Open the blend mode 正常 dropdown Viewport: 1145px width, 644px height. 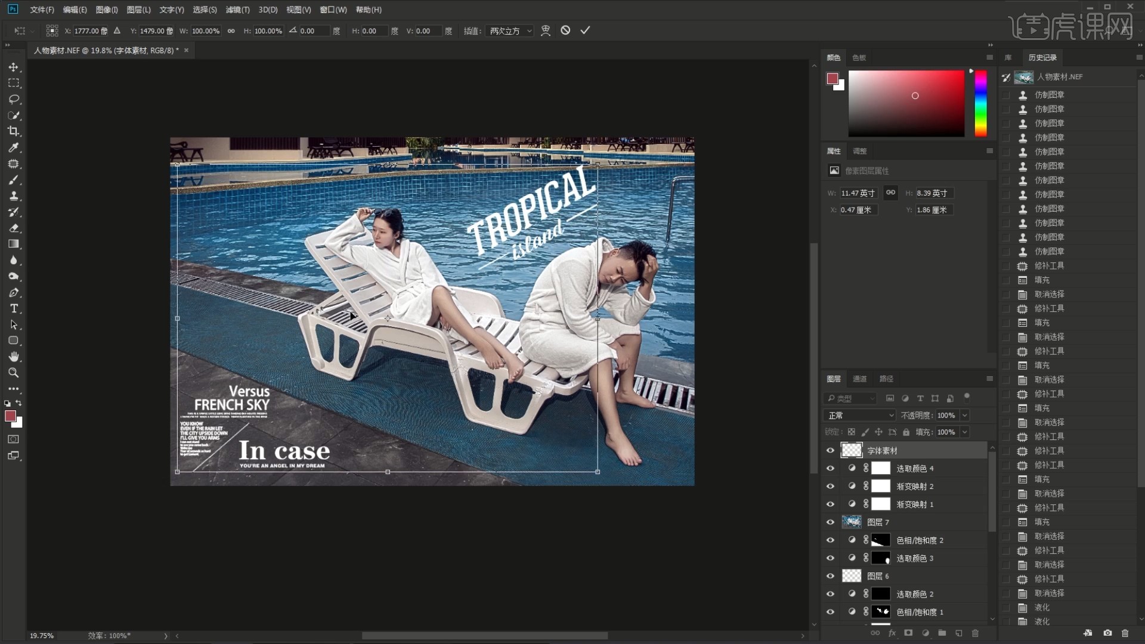(x=859, y=416)
